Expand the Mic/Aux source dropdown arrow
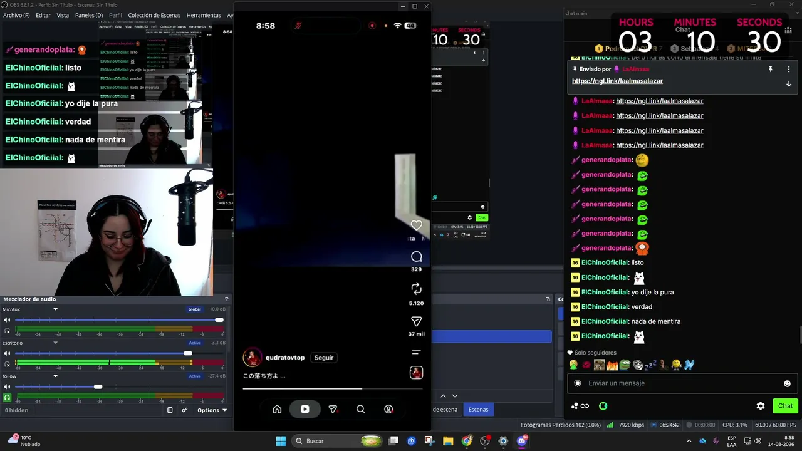 [x=55, y=309]
